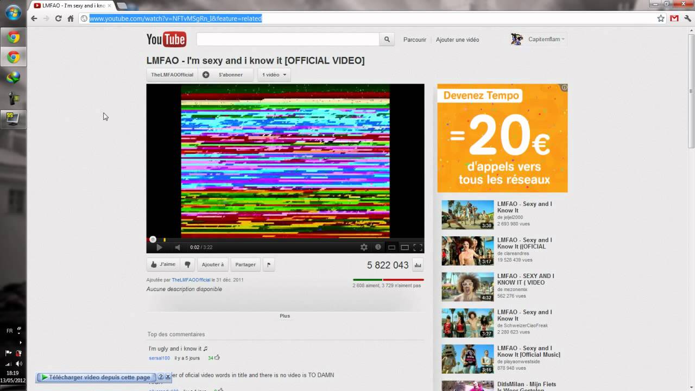Click the system volume speaker icon

18,363
